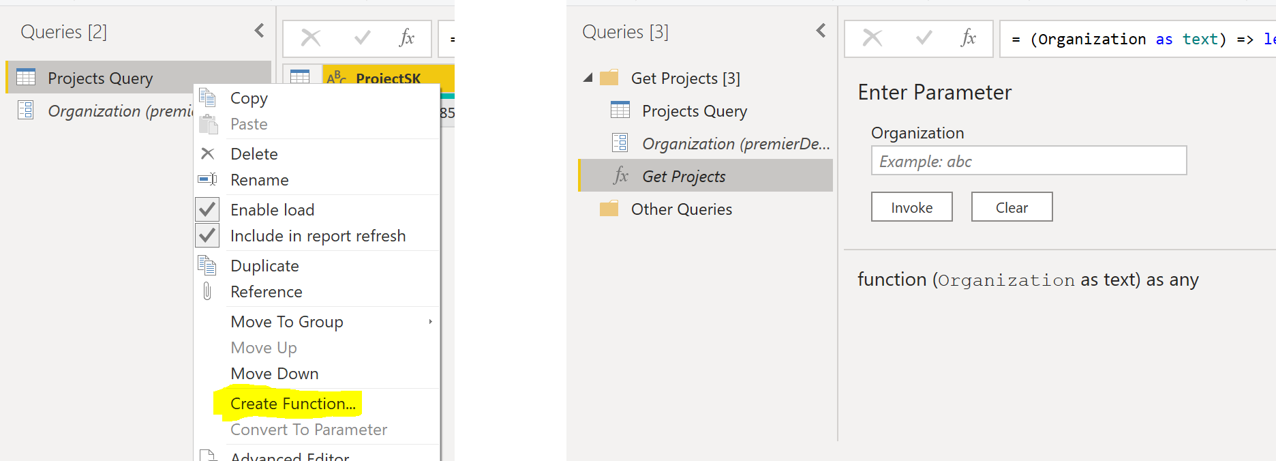Select Duplicate in the context menu

click(264, 266)
